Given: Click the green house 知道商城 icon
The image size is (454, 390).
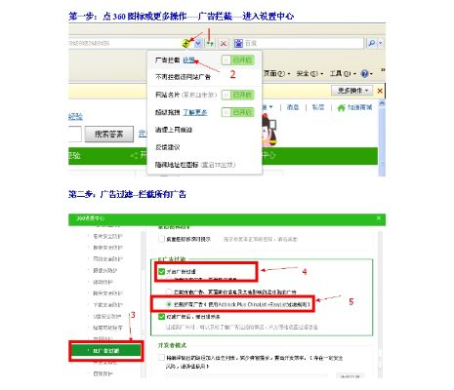Looking at the screenshot, I should click(341, 107).
